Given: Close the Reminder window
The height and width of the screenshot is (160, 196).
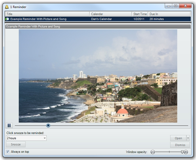Looking at the screenshot, I should pos(185,6).
